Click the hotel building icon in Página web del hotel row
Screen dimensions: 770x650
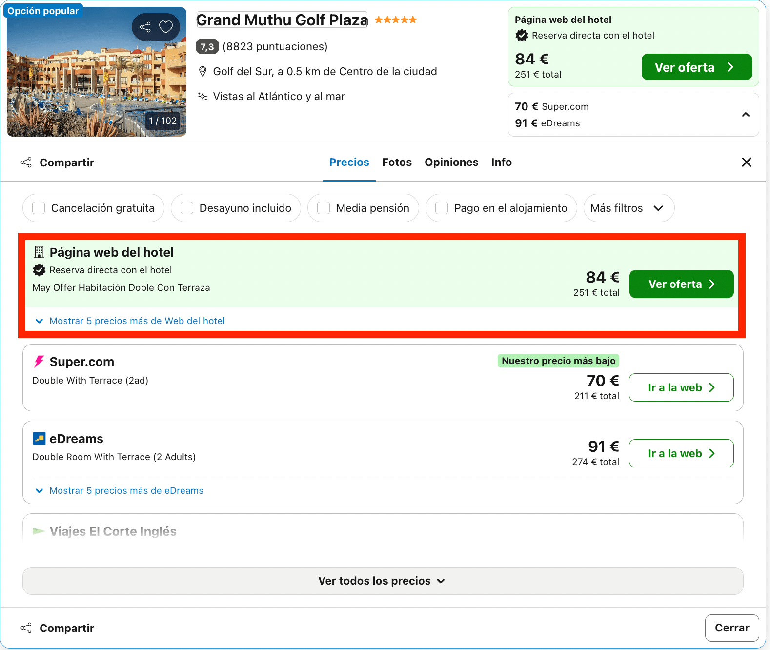(x=39, y=252)
